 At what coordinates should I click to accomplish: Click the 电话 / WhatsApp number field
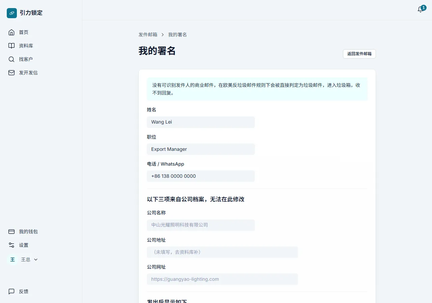pyautogui.click(x=201, y=176)
